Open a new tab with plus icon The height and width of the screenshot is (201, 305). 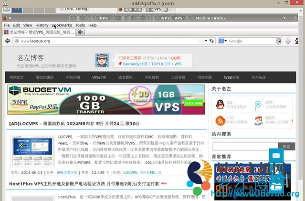[81, 32]
